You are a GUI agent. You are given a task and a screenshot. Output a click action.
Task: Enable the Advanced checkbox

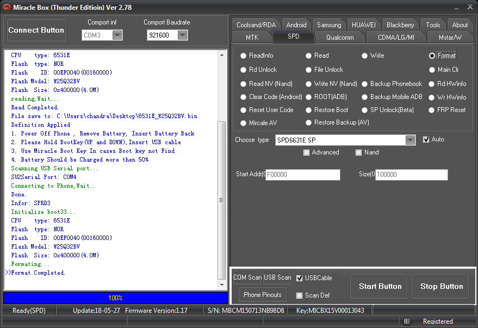(x=306, y=152)
